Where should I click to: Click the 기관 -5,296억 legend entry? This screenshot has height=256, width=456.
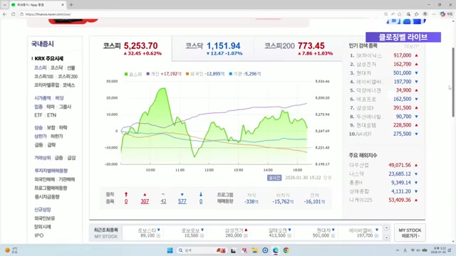click(x=245, y=74)
